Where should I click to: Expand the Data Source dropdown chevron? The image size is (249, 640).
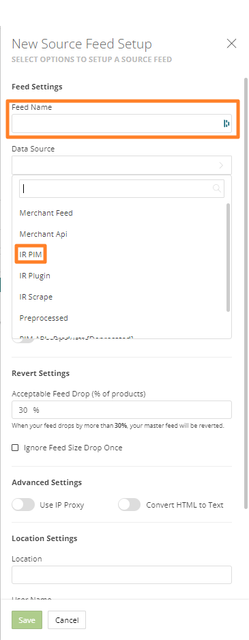click(221, 165)
